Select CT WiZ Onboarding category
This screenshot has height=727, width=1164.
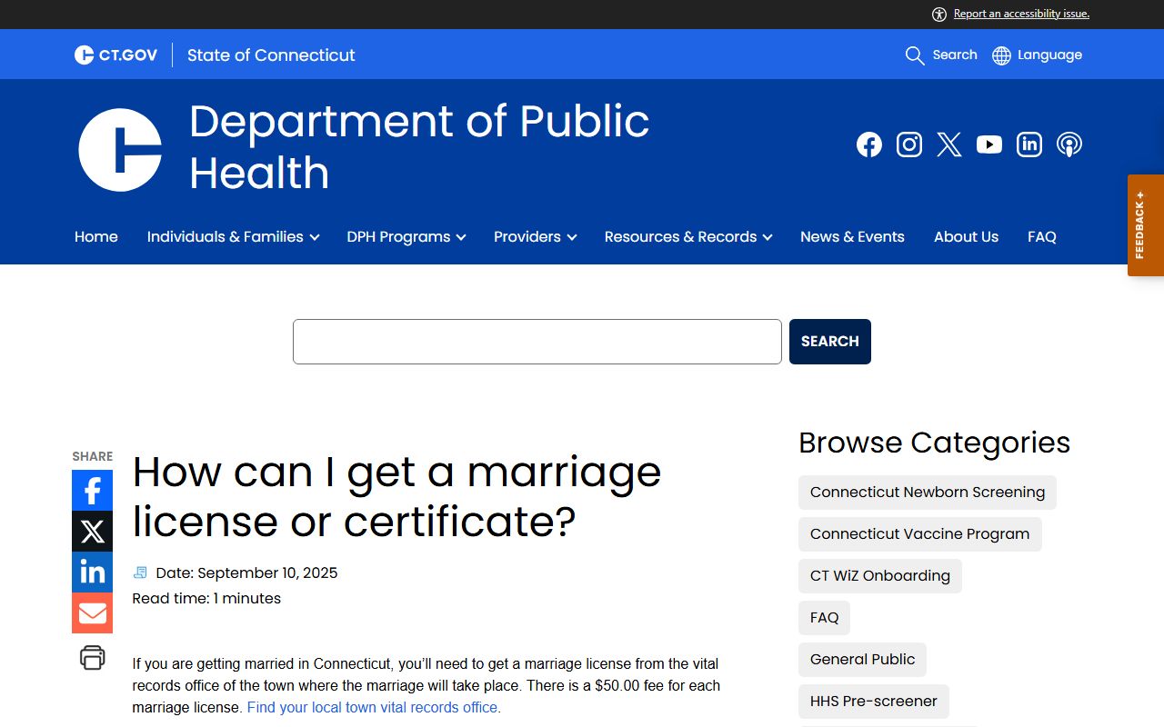point(880,576)
